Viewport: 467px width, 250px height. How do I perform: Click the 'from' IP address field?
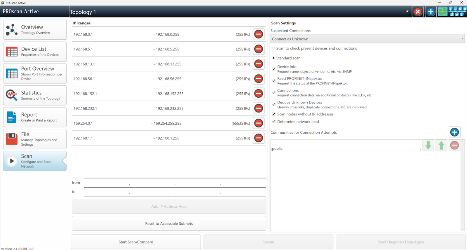[x=175, y=183]
